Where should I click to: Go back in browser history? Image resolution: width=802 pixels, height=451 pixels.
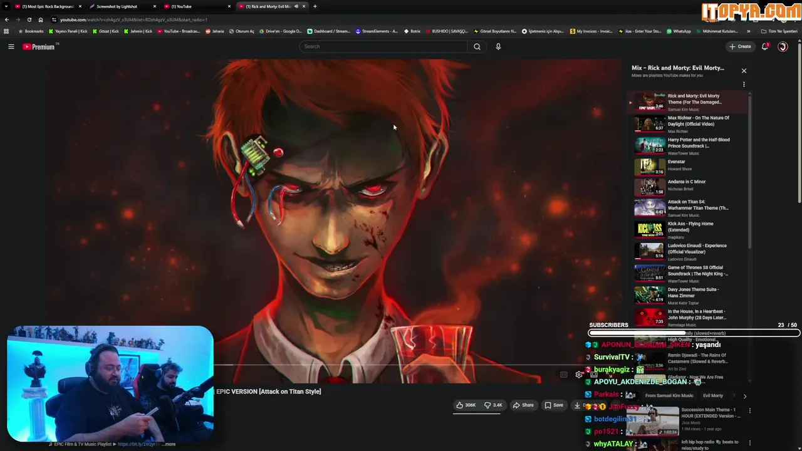coord(7,19)
